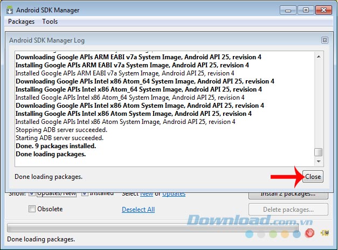Click 'Downloading Google APIs Intel x86 Atom System' line
The height and width of the screenshot is (250, 338).
coord(140,106)
